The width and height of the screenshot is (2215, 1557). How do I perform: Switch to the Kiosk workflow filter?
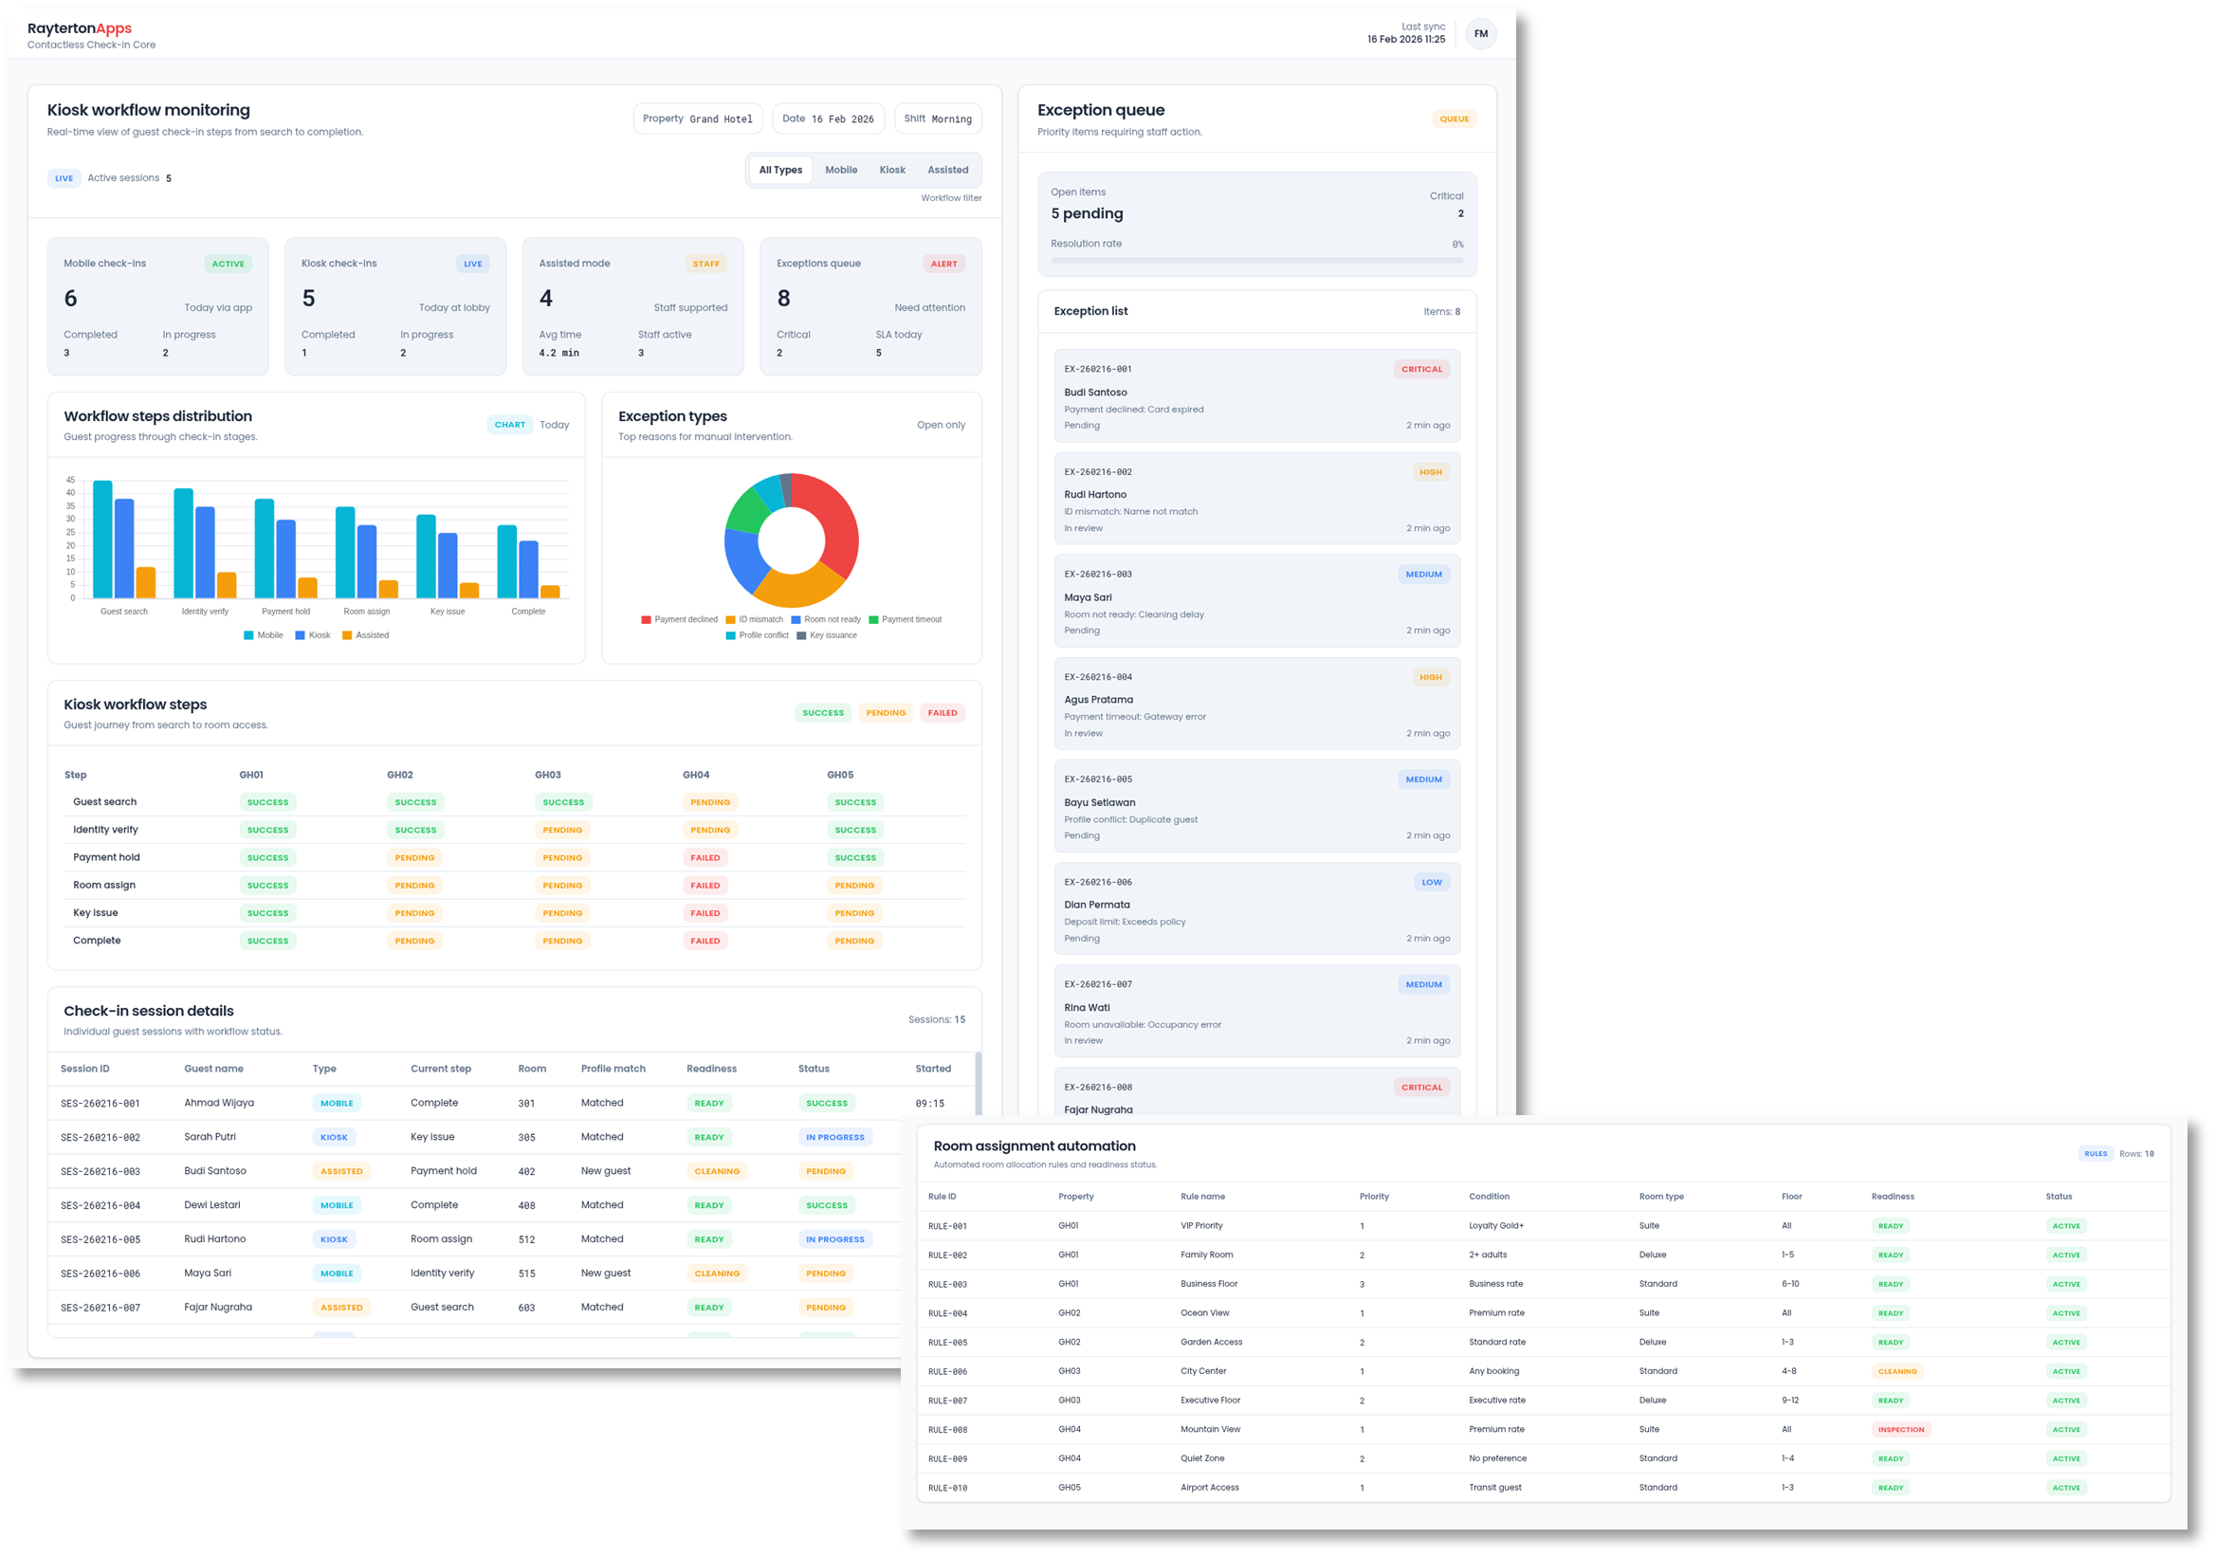pyautogui.click(x=891, y=170)
